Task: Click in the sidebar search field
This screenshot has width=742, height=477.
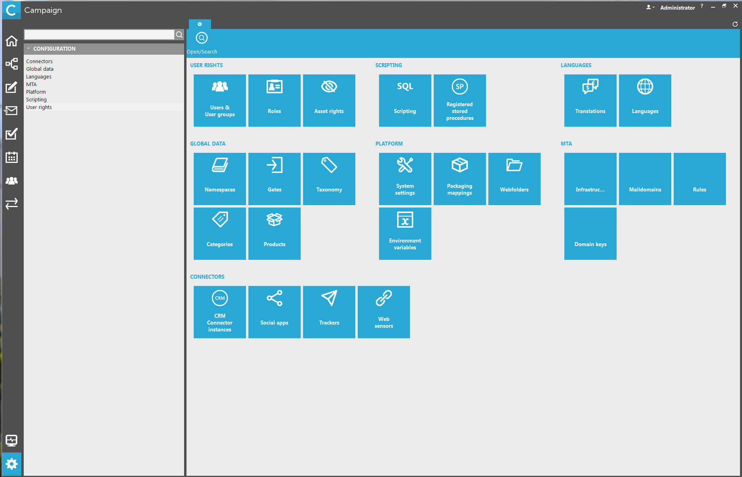Action: [x=99, y=35]
